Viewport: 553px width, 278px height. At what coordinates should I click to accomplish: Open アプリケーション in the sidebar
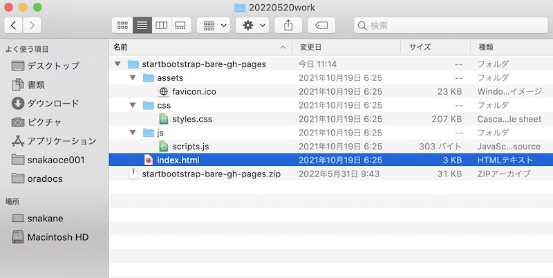coord(62,140)
